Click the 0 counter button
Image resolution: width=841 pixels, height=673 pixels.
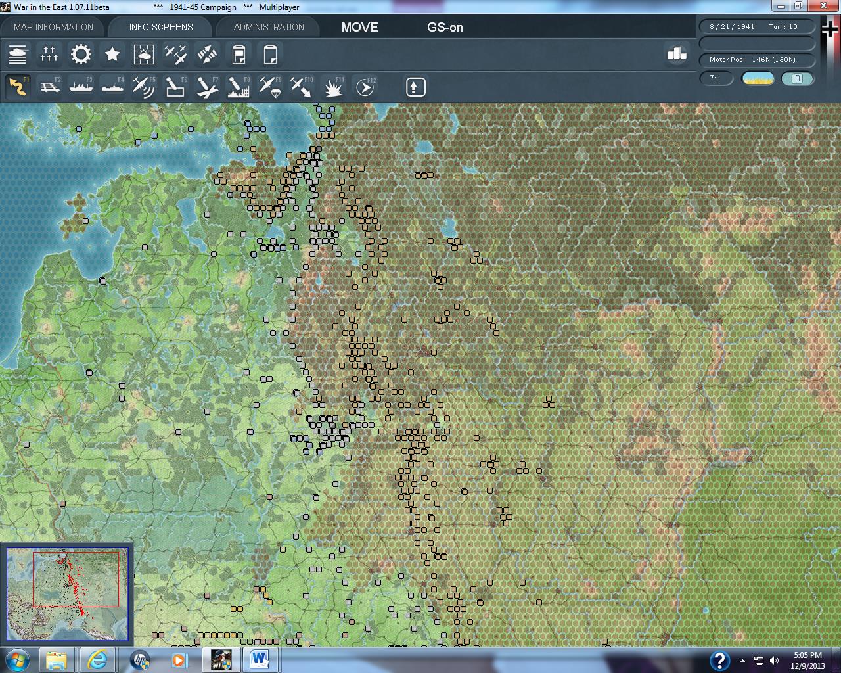point(797,79)
